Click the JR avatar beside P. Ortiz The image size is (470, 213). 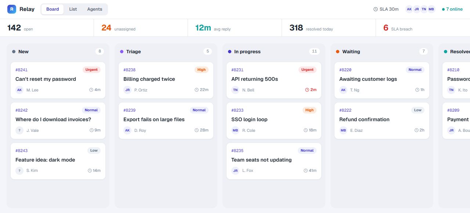tap(127, 90)
